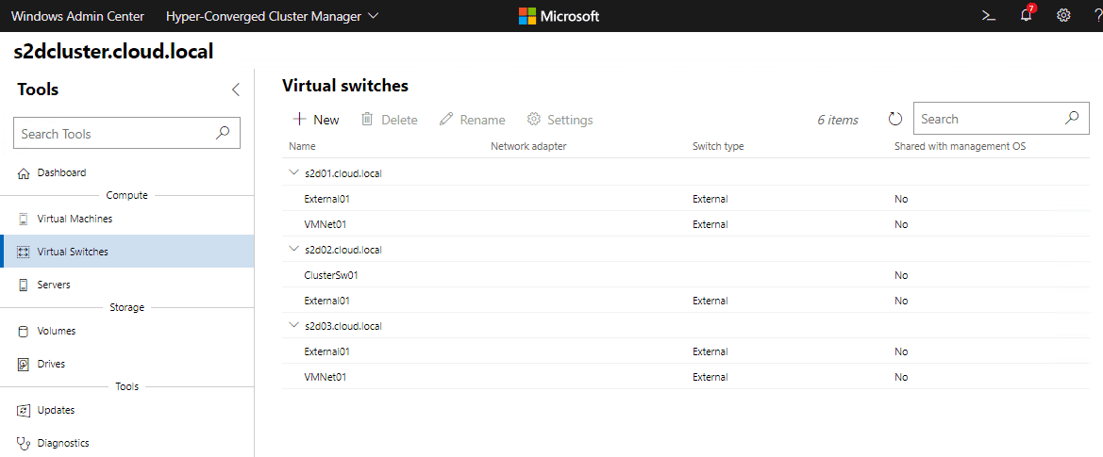Collapse the s2d03.cloud.local group
Viewport: 1103px width, 457px height.
[x=293, y=326]
